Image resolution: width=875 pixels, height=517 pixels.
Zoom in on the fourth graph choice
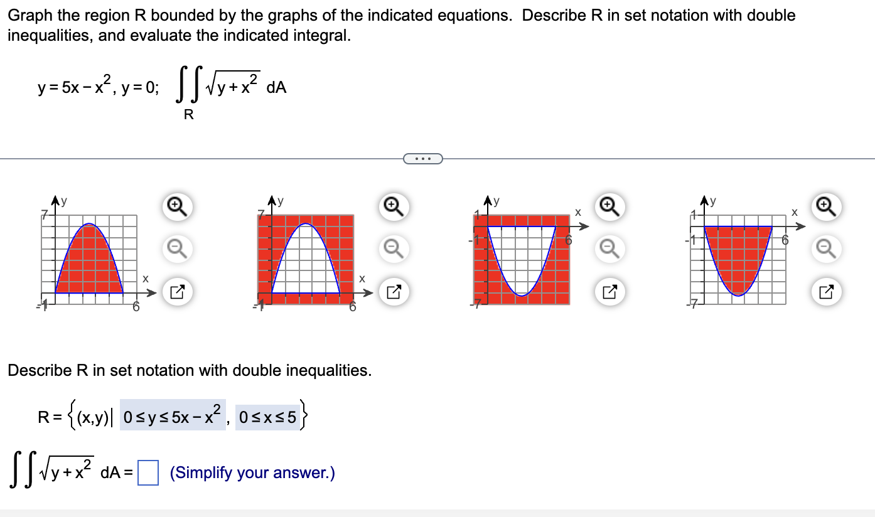click(825, 205)
